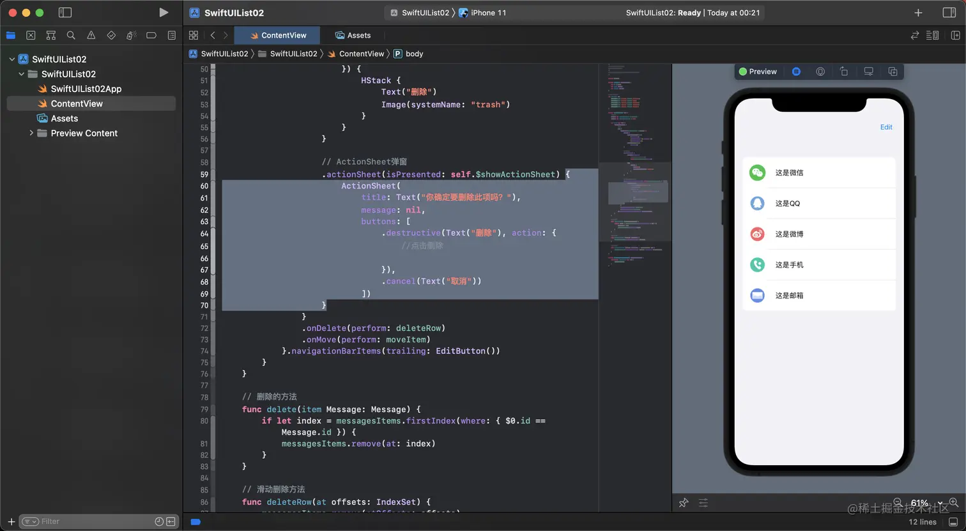The height and width of the screenshot is (531, 966).
Task: Open canvas adjustment settings sliders icon
Action: click(x=703, y=503)
